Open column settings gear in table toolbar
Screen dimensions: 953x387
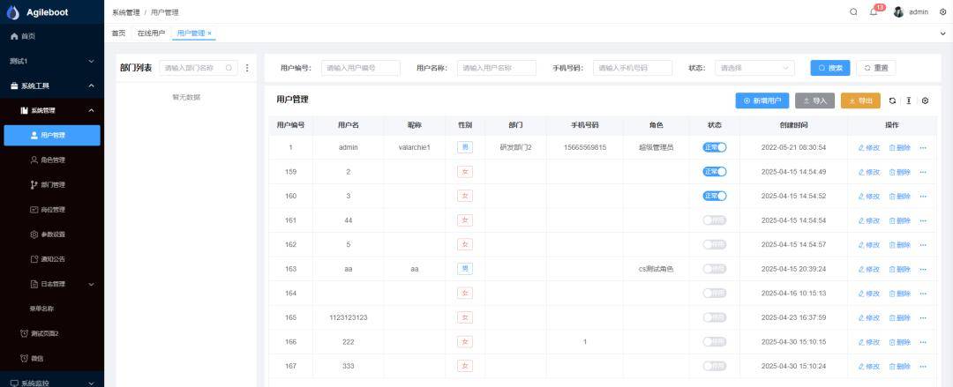925,100
